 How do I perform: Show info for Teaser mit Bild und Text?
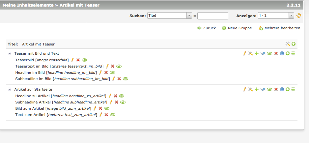[x=282, y=53]
